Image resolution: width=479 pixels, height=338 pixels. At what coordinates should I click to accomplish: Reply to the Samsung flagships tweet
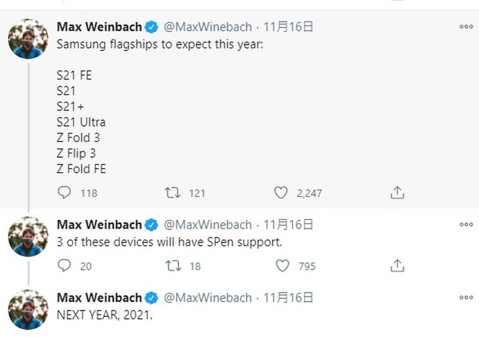(x=64, y=193)
